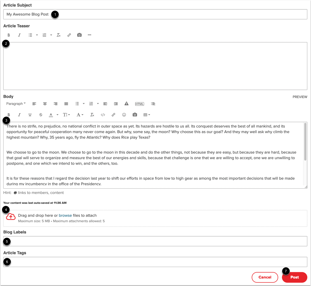Center-align the body text

coord(45,104)
